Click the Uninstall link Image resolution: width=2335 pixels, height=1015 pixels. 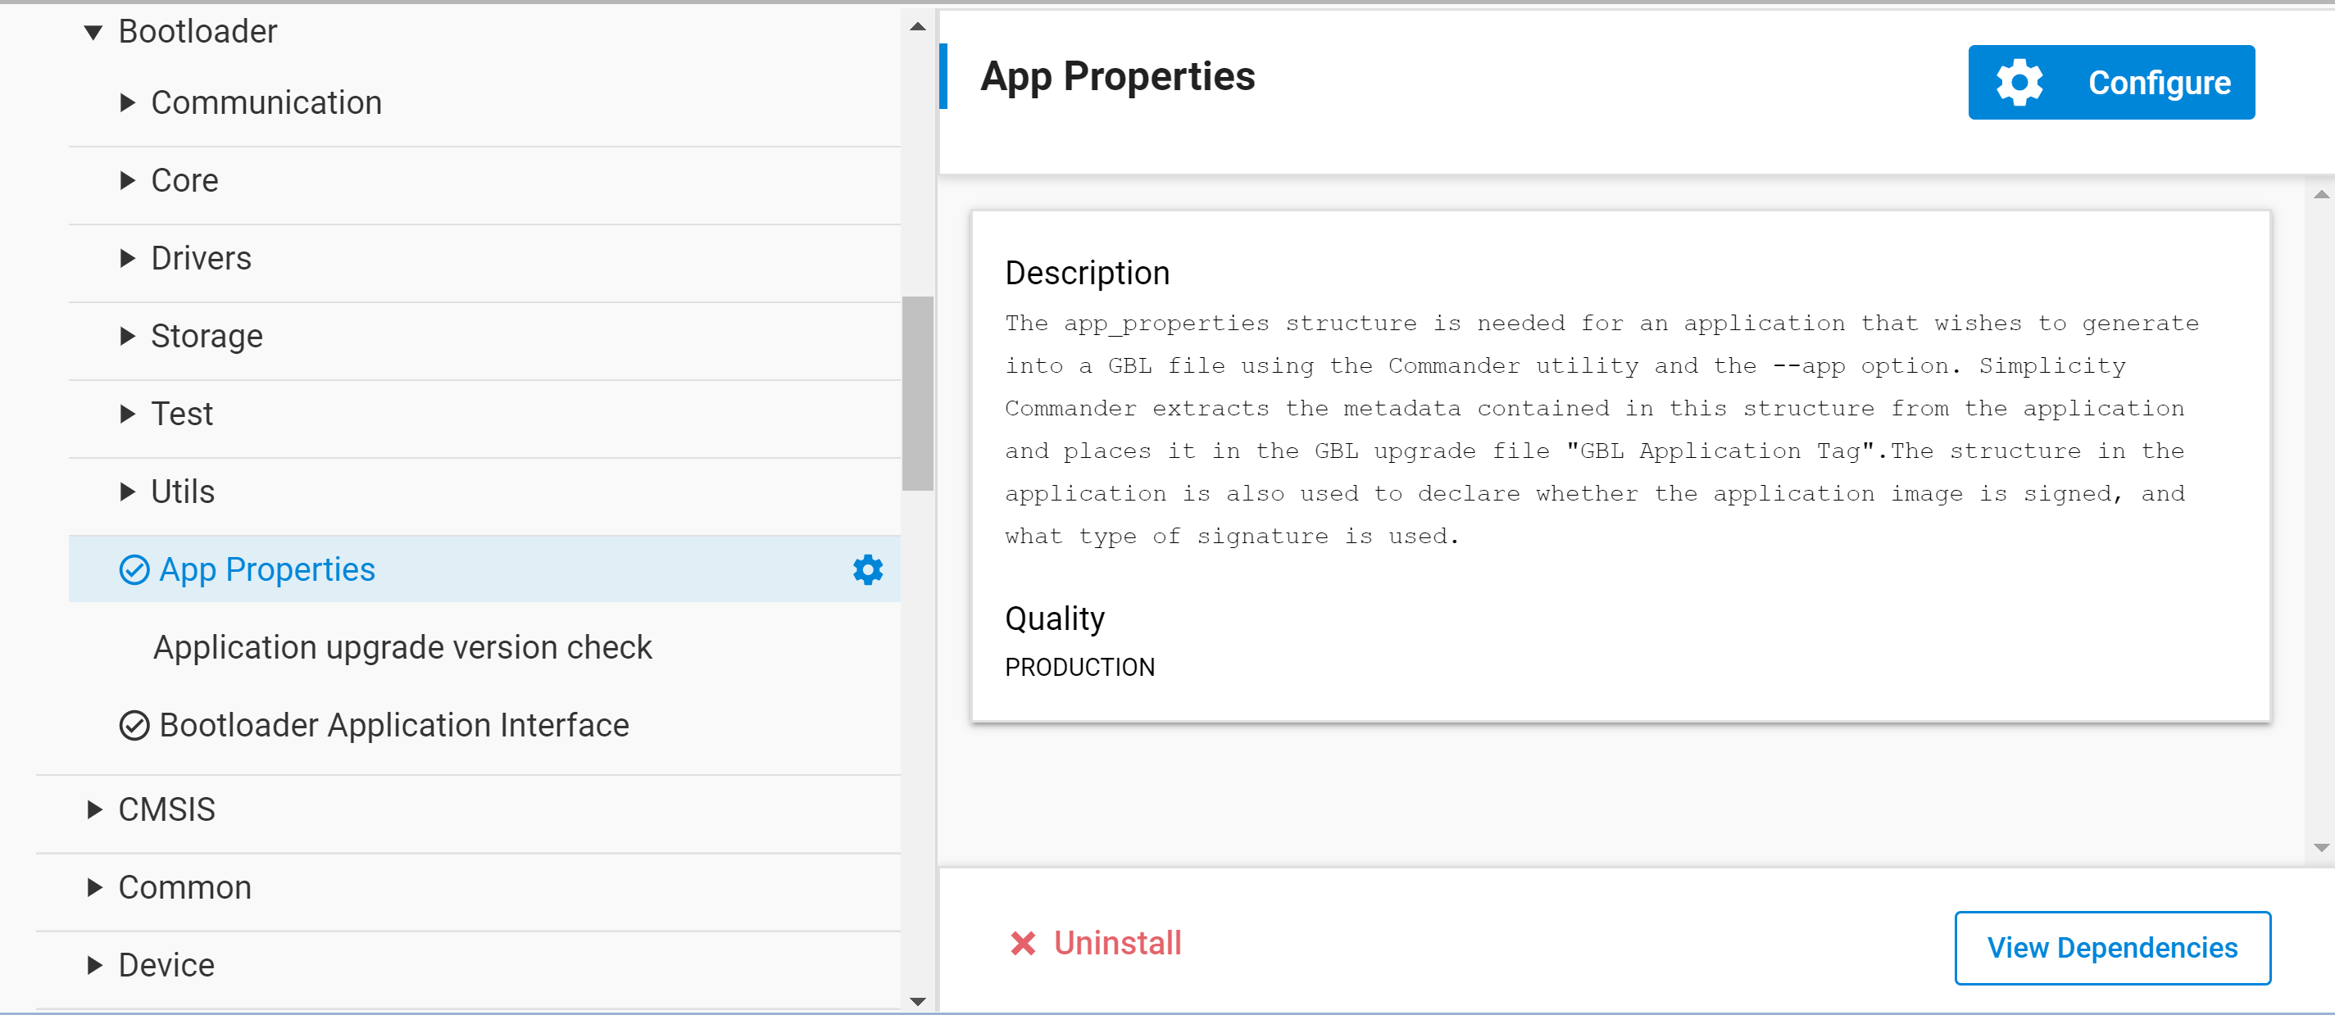click(x=1119, y=942)
